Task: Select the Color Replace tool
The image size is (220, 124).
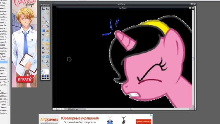Action: [x=43, y=35]
